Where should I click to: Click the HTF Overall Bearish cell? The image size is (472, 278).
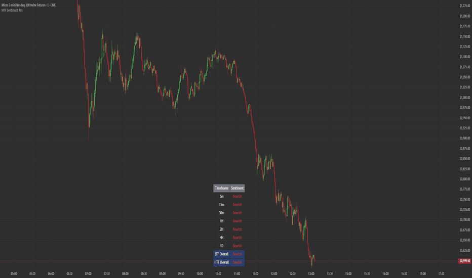(237, 262)
